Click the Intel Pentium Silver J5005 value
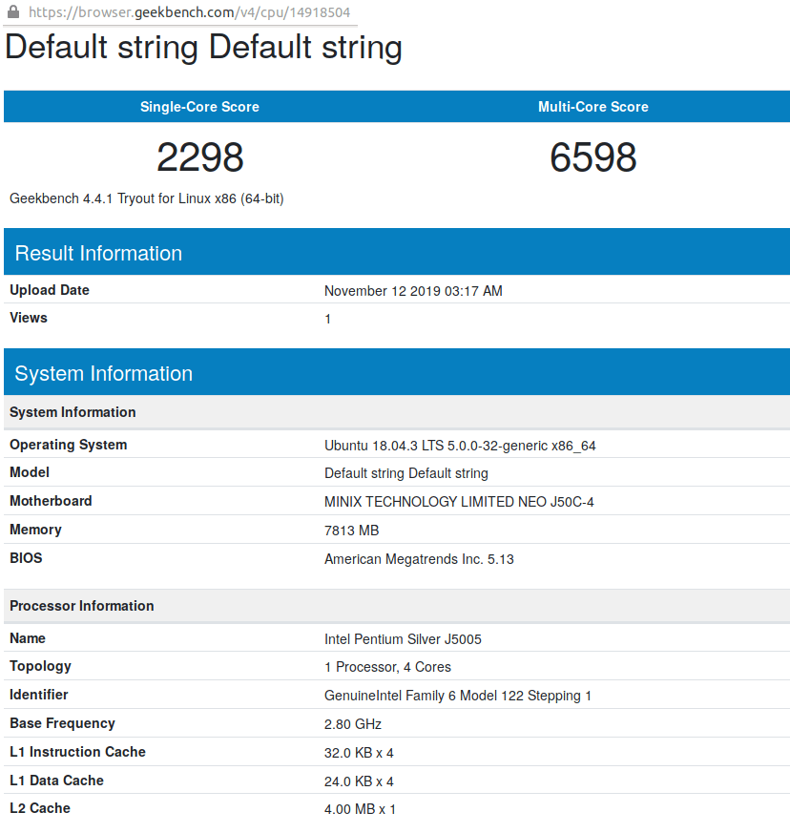The height and width of the screenshot is (833, 790). pos(404,639)
